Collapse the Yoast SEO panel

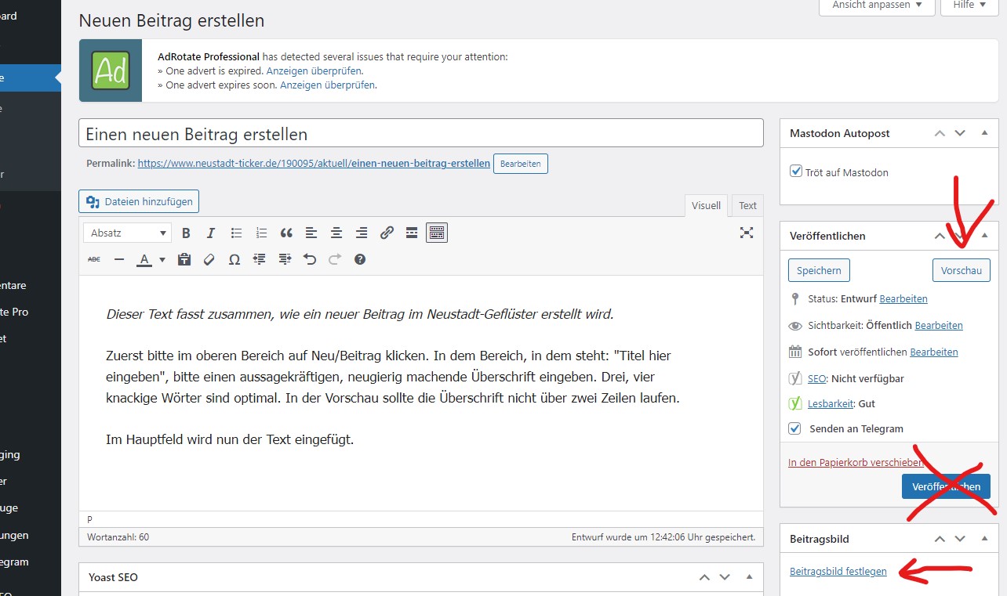(x=749, y=577)
